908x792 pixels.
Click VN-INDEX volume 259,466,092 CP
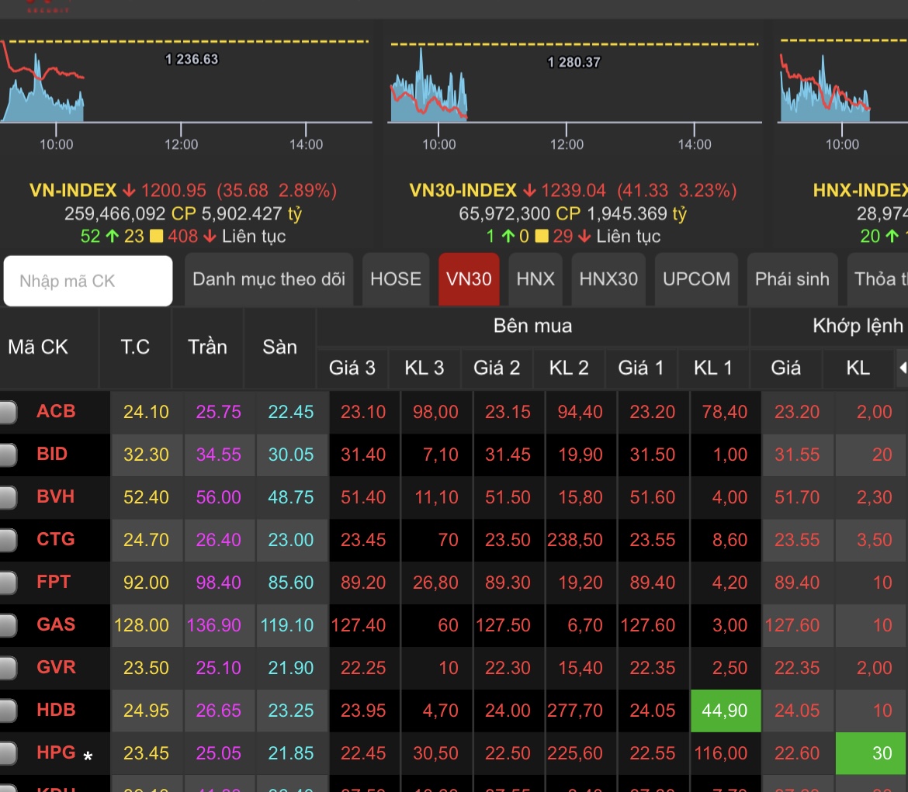click(130, 213)
